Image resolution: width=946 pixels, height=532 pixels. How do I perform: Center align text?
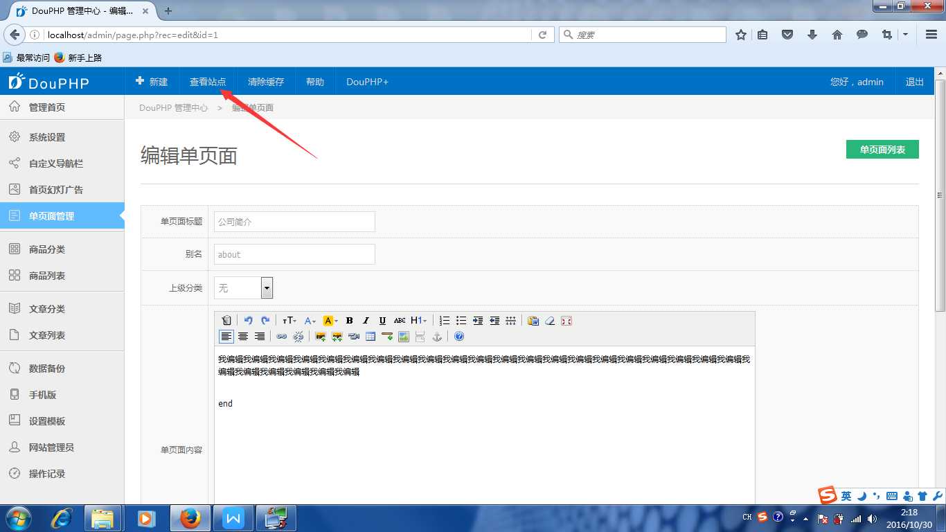point(243,337)
